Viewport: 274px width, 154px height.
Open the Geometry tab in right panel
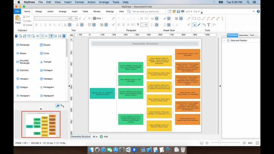(x=243, y=36)
